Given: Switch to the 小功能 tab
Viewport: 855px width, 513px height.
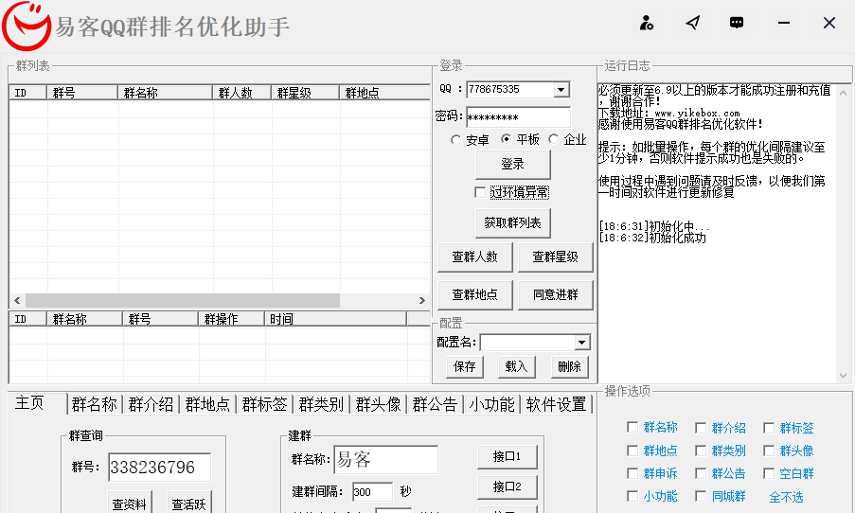Looking at the screenshot, I should click(x=491, y=404).
